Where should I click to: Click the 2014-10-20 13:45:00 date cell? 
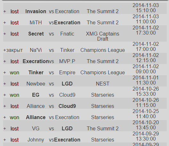(146, 125)
